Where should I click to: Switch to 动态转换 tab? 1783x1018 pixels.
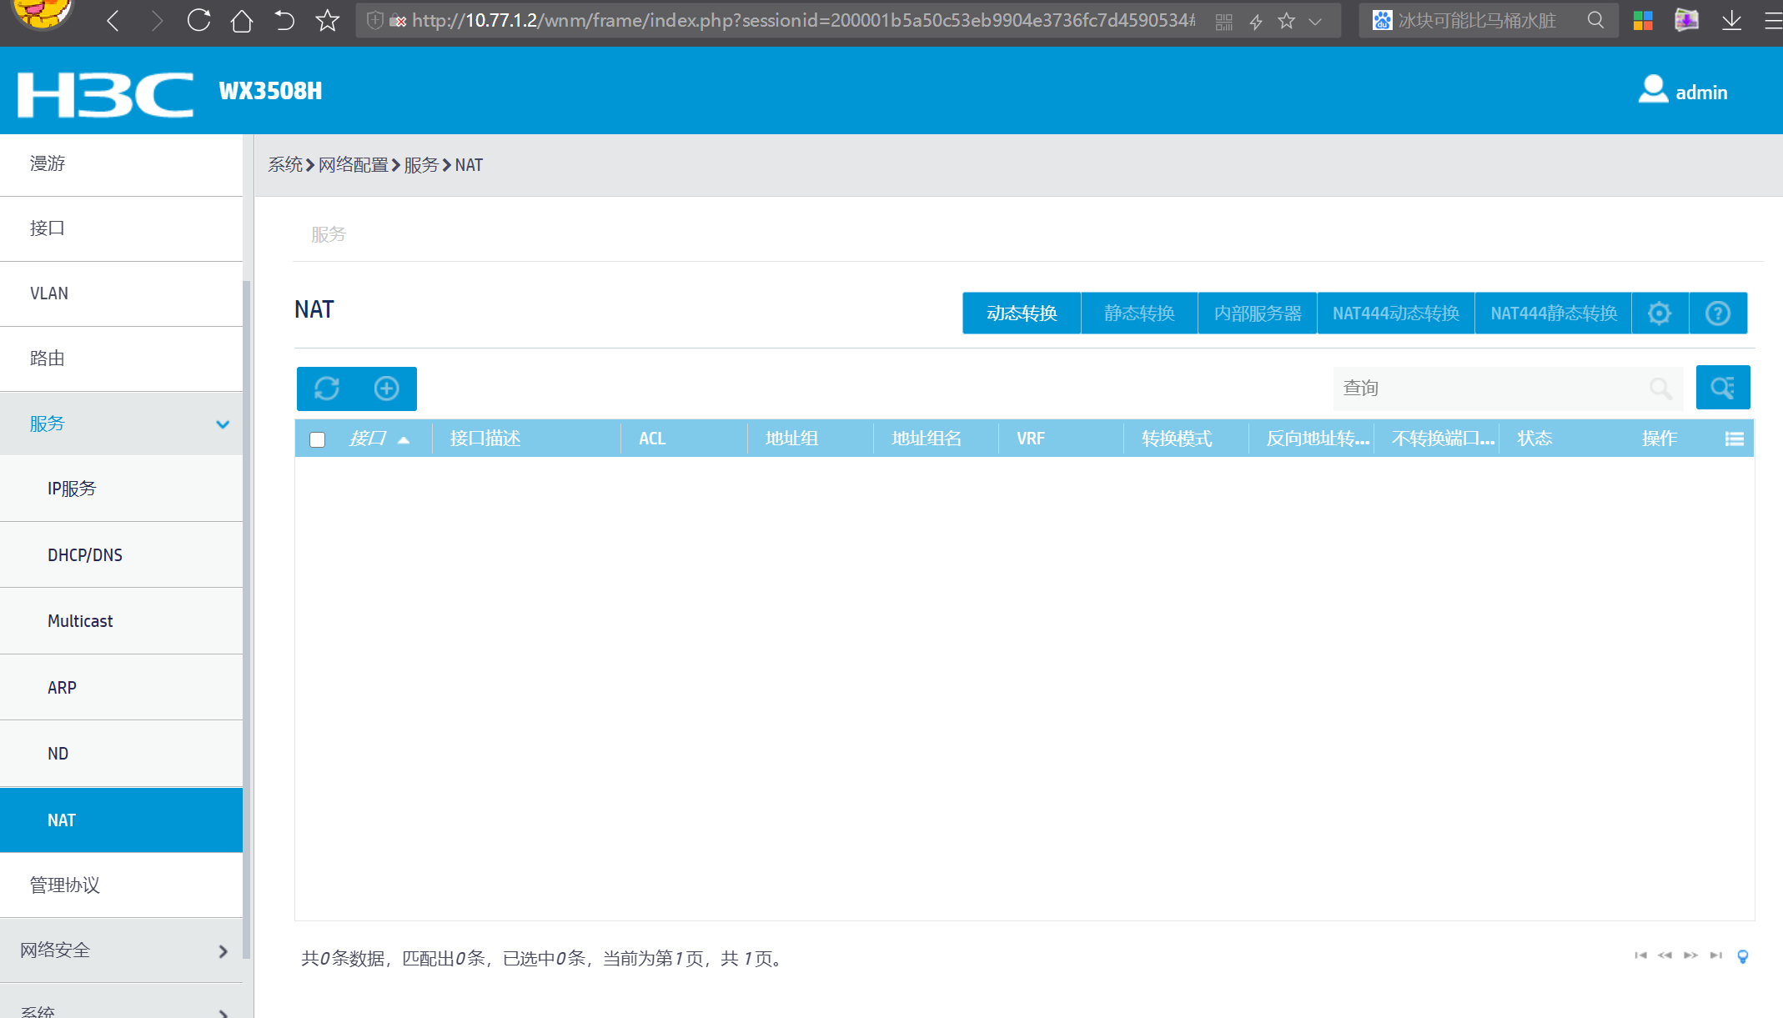[x=1022, y=313]
